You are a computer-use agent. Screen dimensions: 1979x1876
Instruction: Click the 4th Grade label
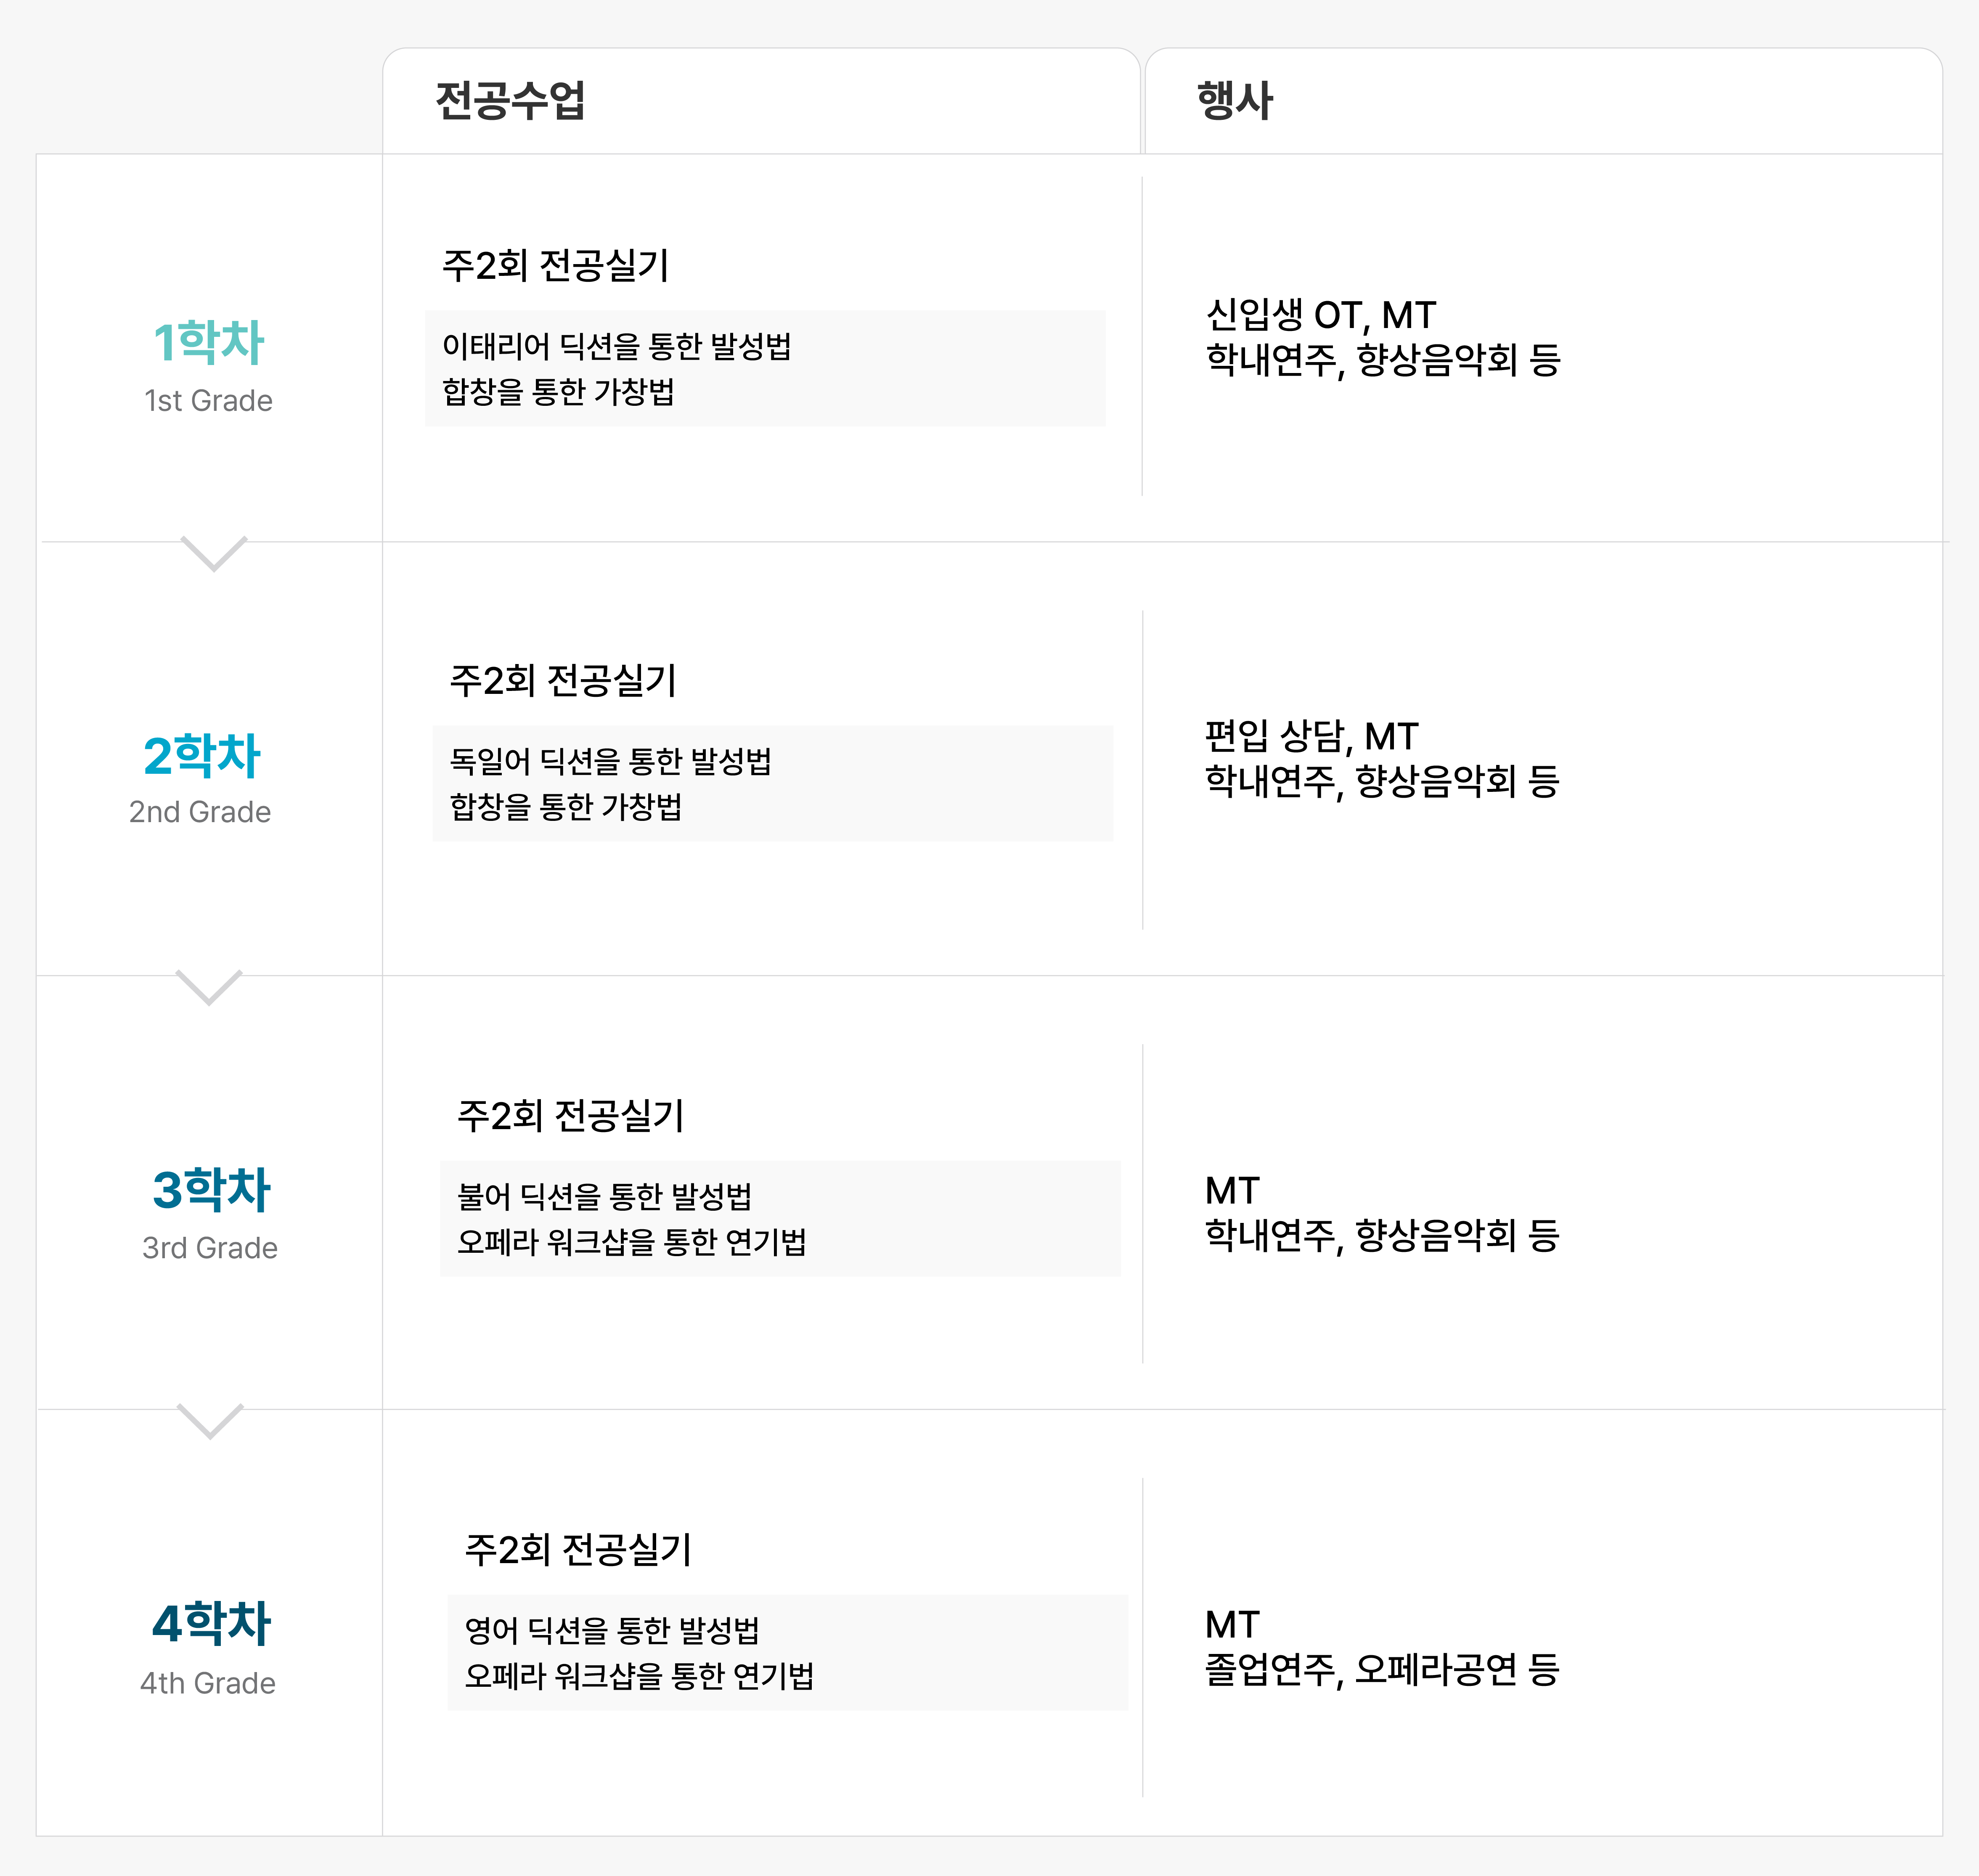(x=208, y=1684)
